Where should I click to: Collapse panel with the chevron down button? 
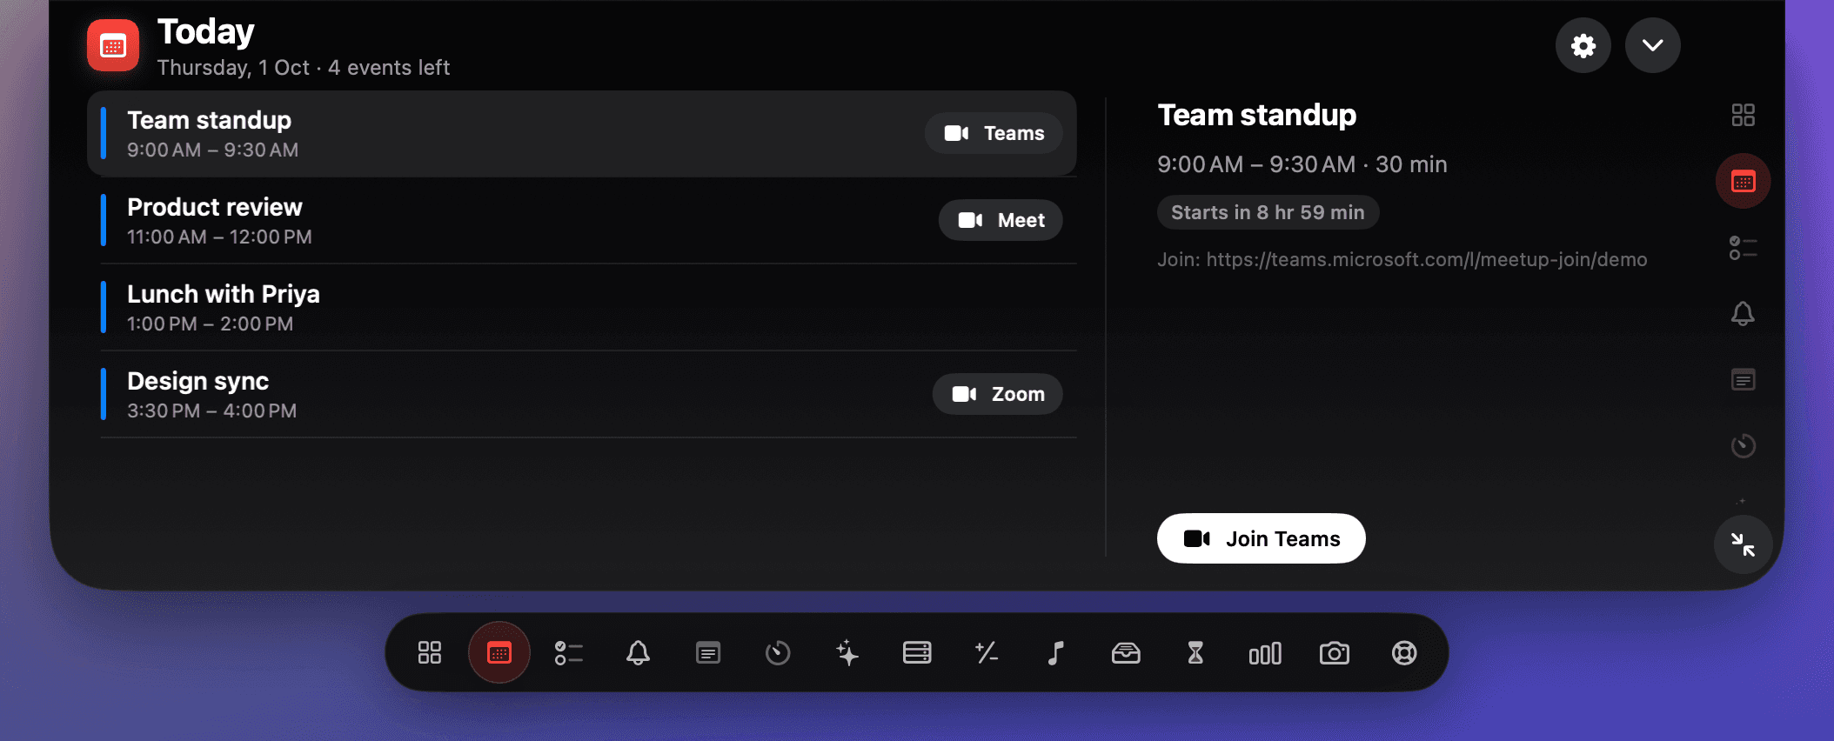coord(1653,45)
